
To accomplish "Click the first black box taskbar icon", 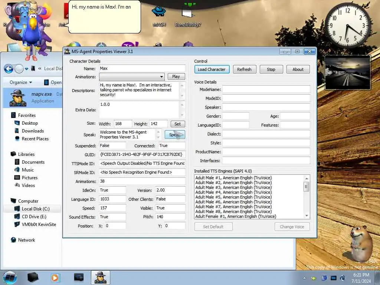I will click(33, 278).
